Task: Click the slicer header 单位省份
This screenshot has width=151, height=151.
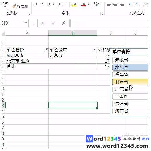Action: point(121,52)
